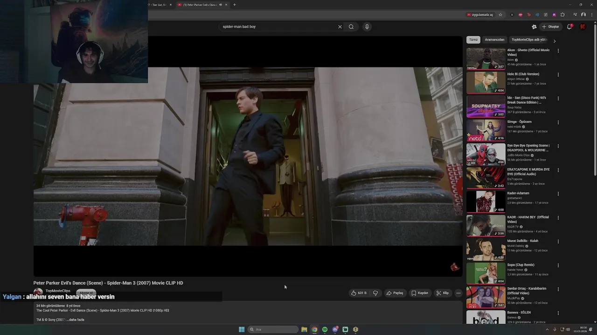Click the YouTube search magnifier button
597x335 pixels.
click(351, 27)
